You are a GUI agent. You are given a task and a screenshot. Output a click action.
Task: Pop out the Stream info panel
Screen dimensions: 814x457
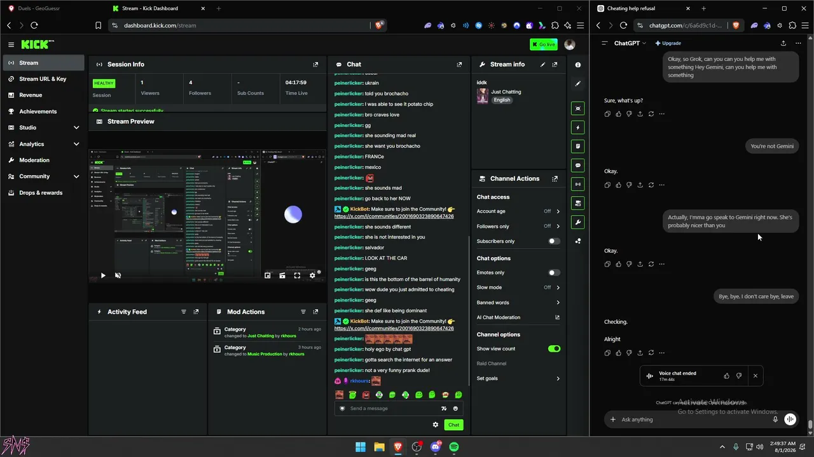pyautogui.click(x=555, y=64)
